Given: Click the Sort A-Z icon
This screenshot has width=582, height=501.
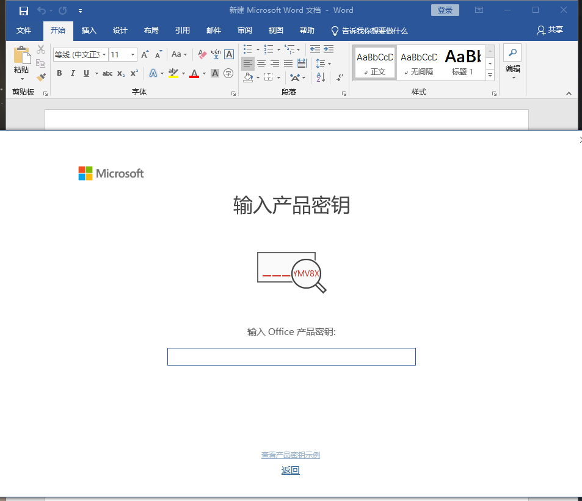Looking at the screenshot, I should click(321, 77).
